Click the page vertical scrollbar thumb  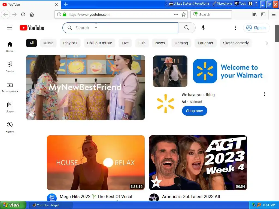pyautogui.click(x=277, y=33)
